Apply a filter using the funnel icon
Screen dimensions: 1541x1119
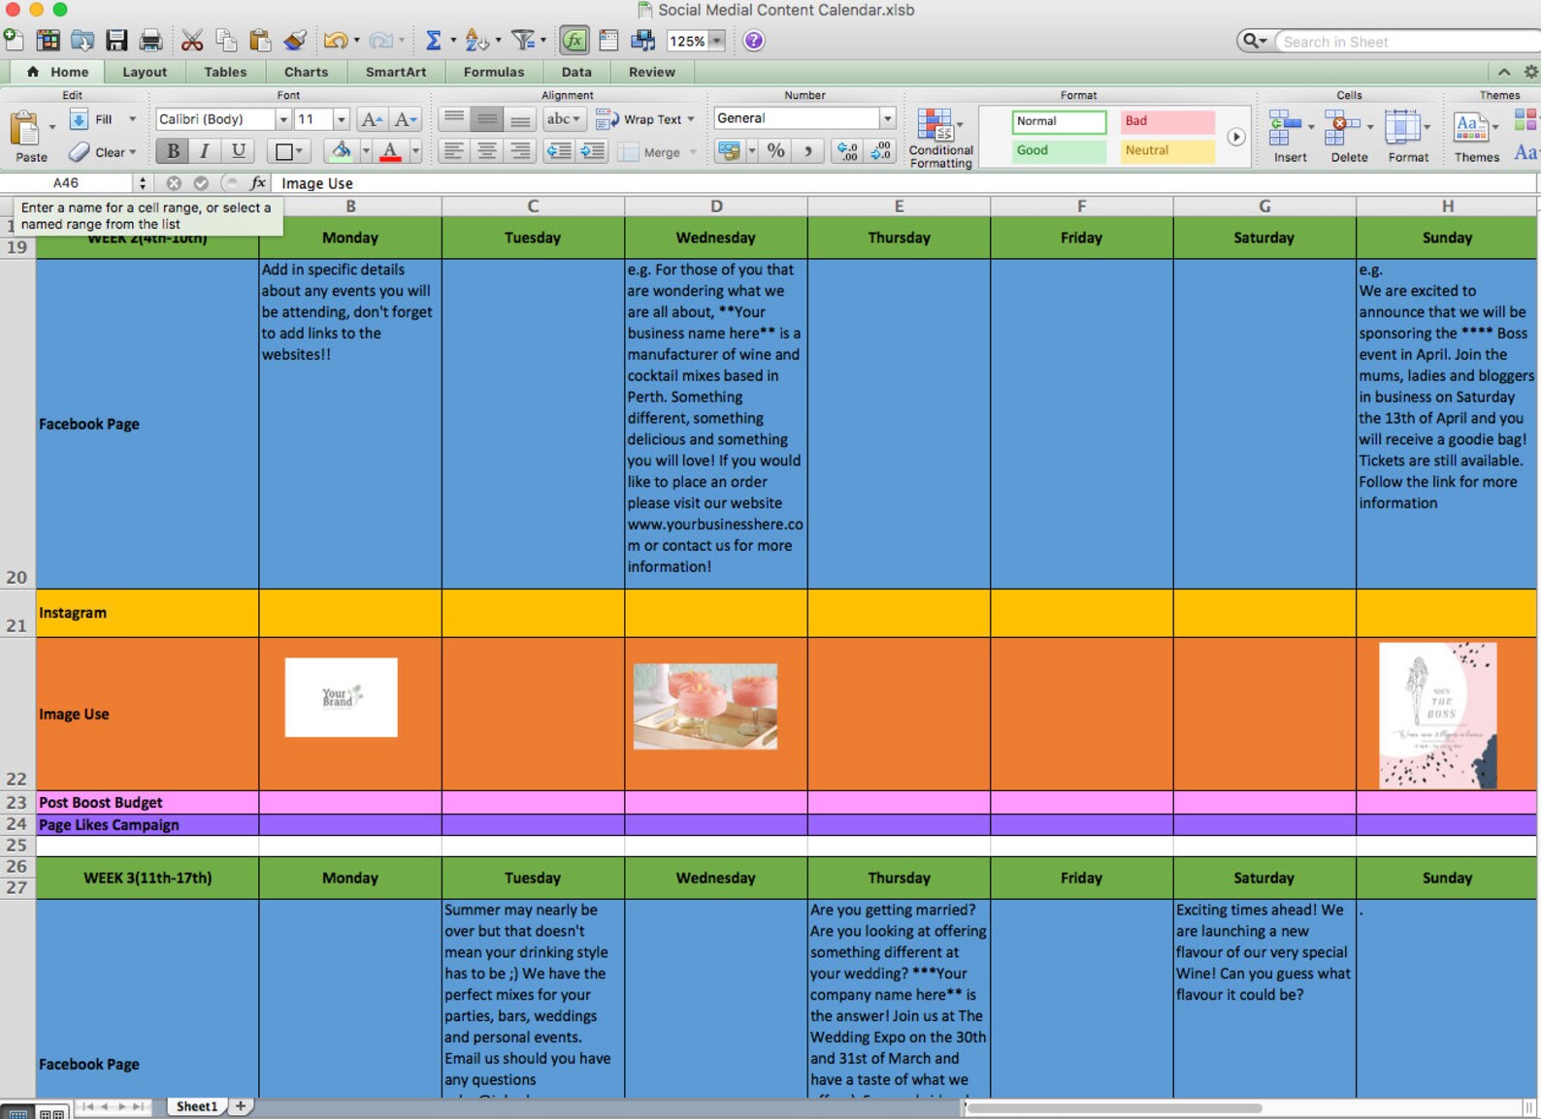(x=523, y=40)
